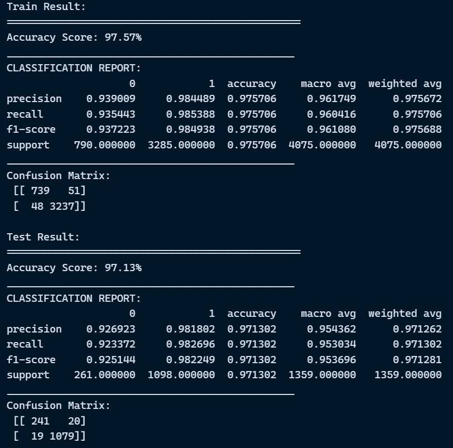Click train f1-score macro avg 0.961080
This screenshot has height=448, width=453.
(x=331, y=129)
